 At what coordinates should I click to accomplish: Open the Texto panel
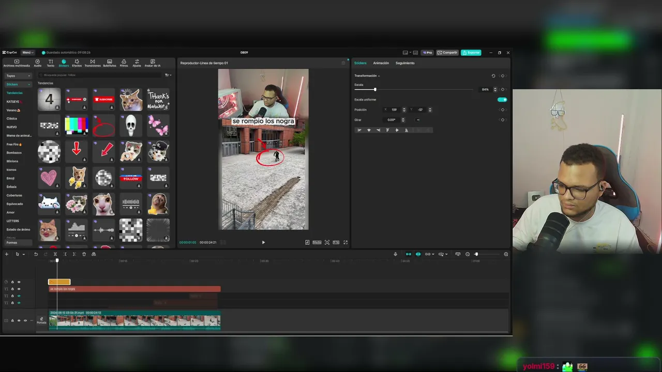[51, 63]
